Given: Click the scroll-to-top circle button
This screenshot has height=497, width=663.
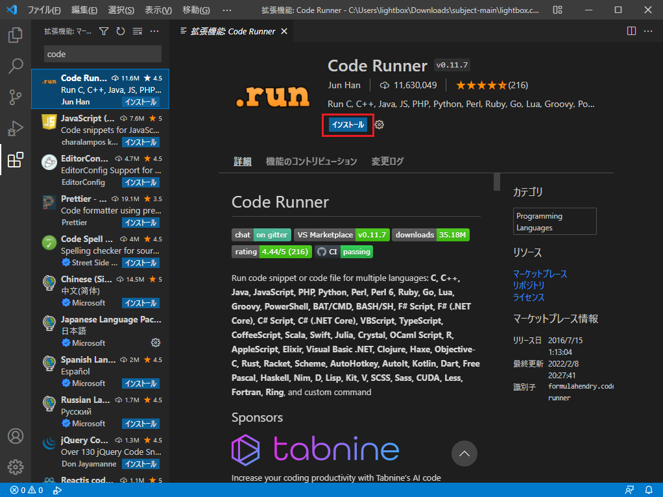Looking at the screenshot, I should coord(464,454).
